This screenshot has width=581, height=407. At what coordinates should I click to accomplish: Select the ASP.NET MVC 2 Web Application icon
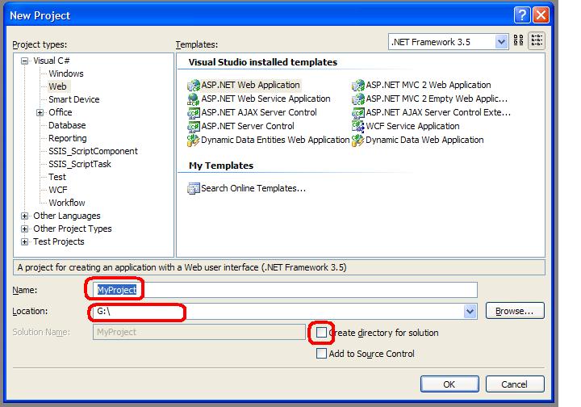(358, 86)
